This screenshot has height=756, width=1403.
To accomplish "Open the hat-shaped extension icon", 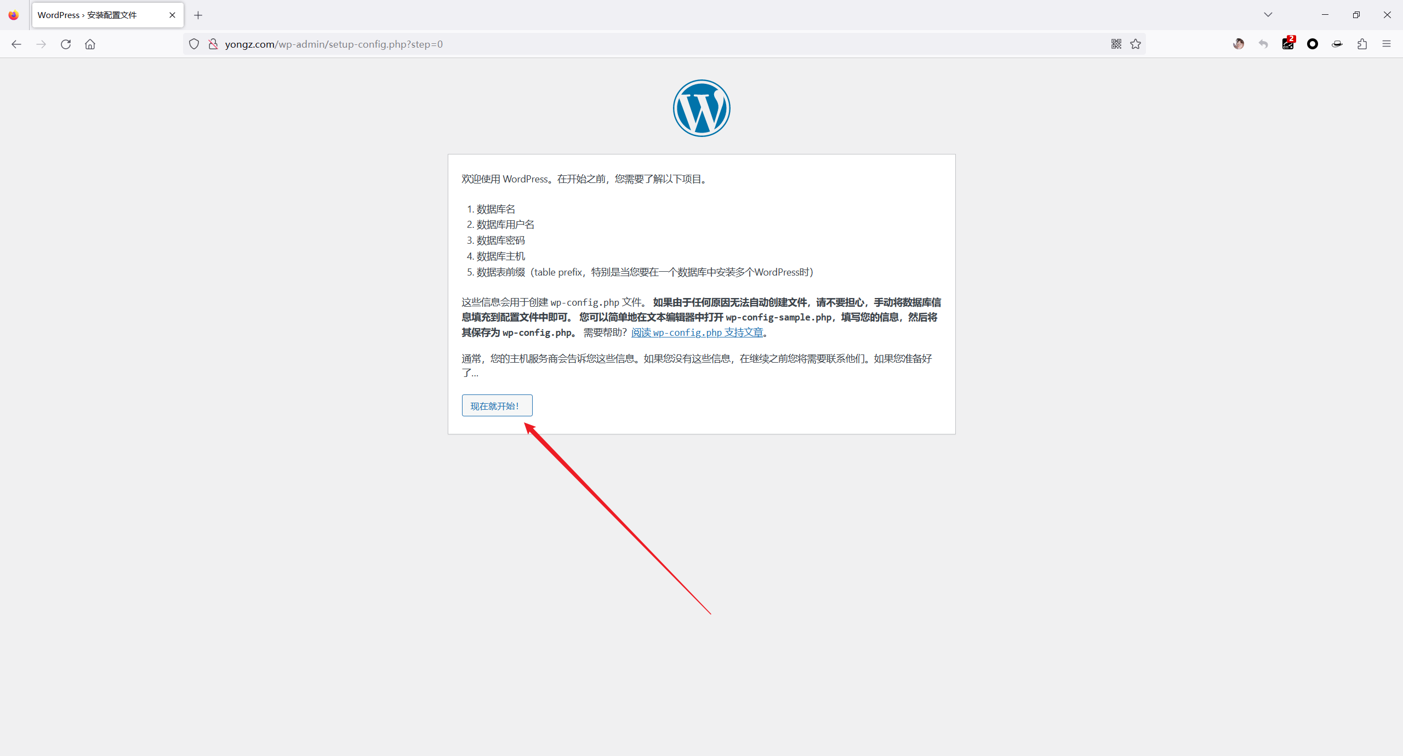I will coord(1337,44).
